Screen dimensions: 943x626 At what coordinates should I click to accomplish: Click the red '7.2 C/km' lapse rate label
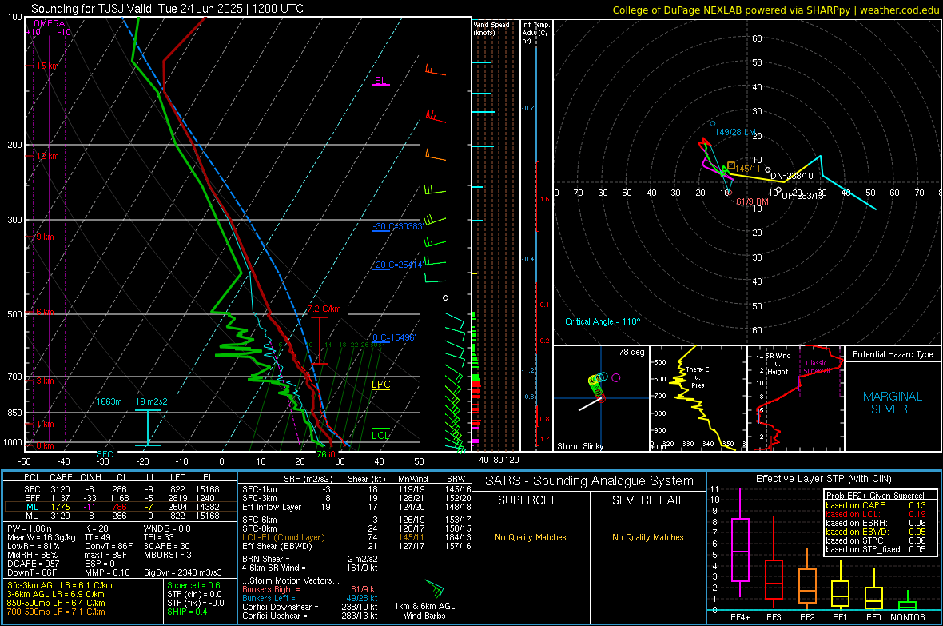point(324,309)
